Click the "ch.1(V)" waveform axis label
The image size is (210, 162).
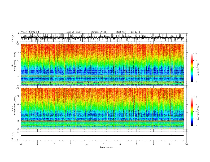coord(13,38)
